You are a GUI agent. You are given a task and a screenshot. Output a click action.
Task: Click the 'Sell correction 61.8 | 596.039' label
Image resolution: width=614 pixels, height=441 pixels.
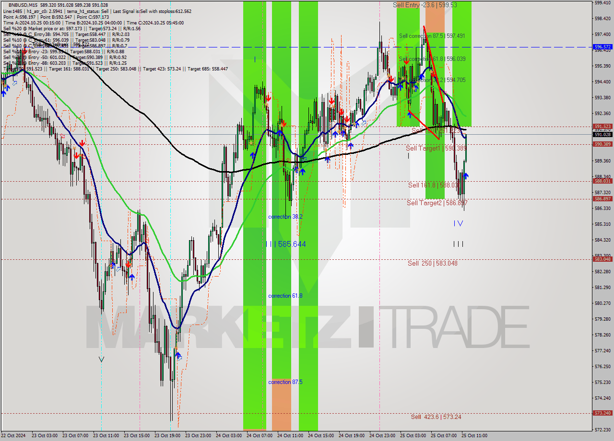click(x=432, y=59)
